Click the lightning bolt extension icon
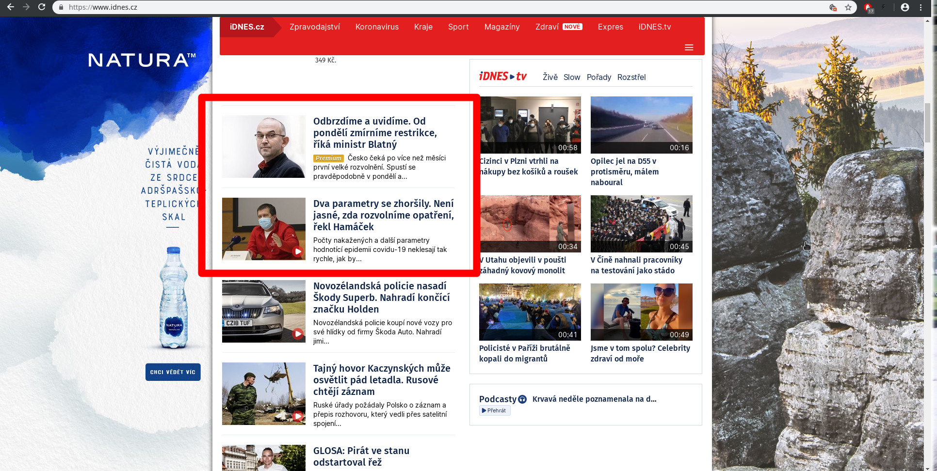This screenshot has width=937, height=471. coord(883,7)
